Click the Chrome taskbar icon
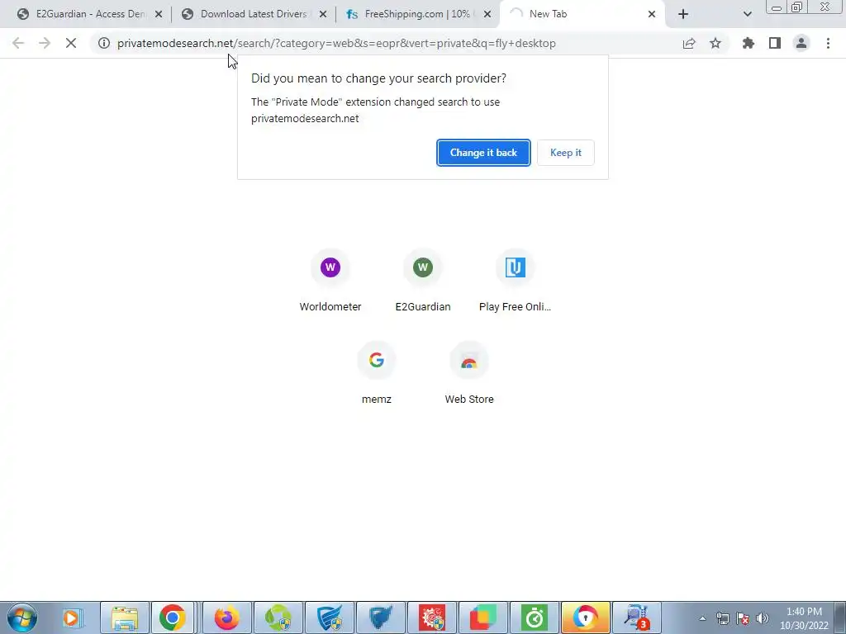The image size is (846, 634). click(173, 617)
